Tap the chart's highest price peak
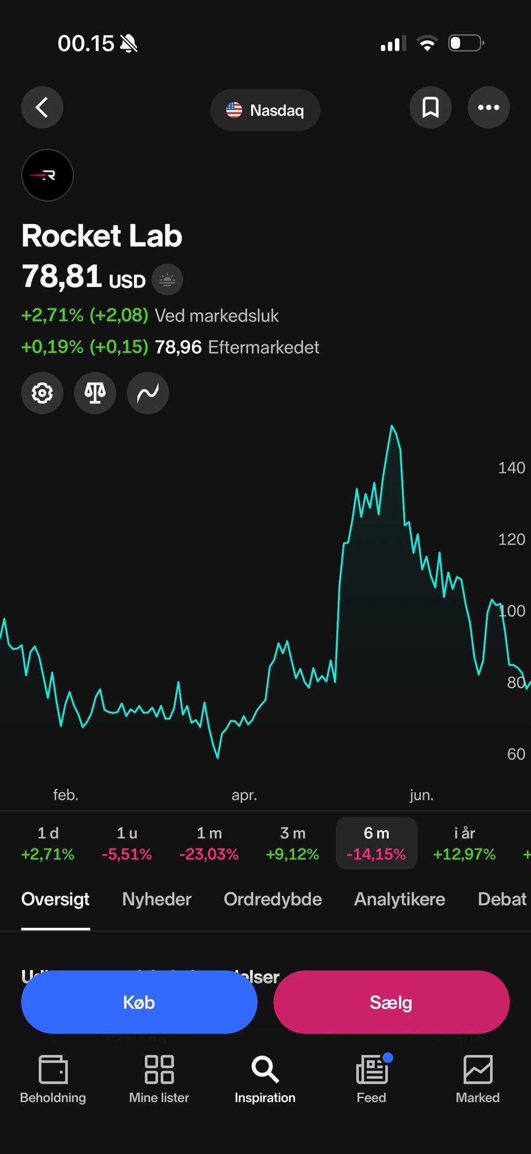This screenshot has width=531, height=1154. tap(392, 426)
